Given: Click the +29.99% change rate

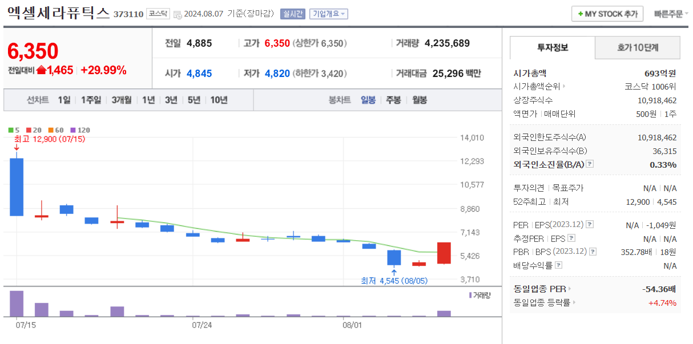Looking at the screenshot, I should pyautogui.click(x=103, y=70).
